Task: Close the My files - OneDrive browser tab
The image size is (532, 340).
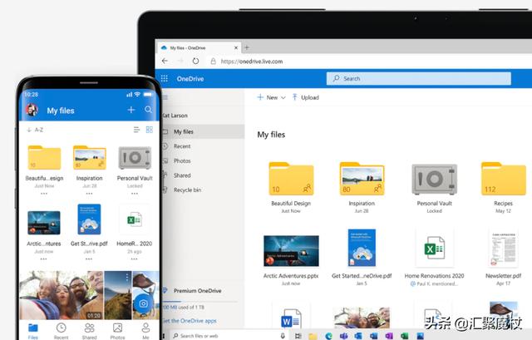Action: pos(236,48)
